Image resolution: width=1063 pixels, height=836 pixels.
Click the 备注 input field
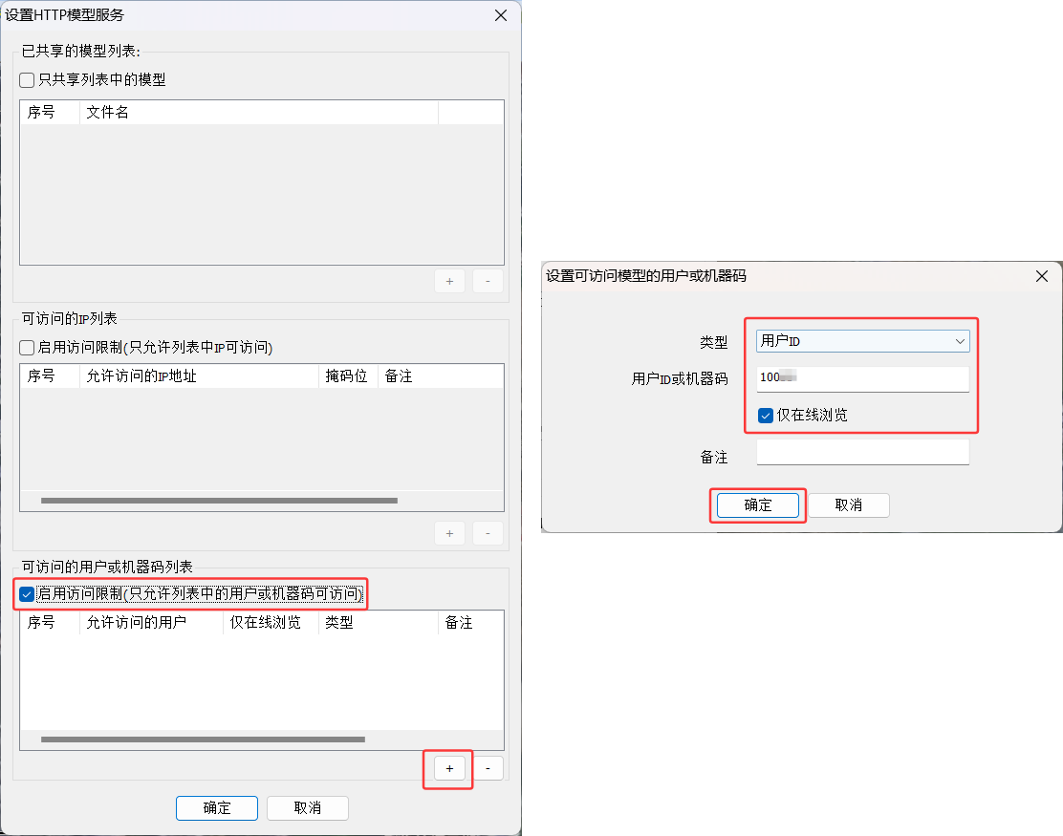click(862, 451)
